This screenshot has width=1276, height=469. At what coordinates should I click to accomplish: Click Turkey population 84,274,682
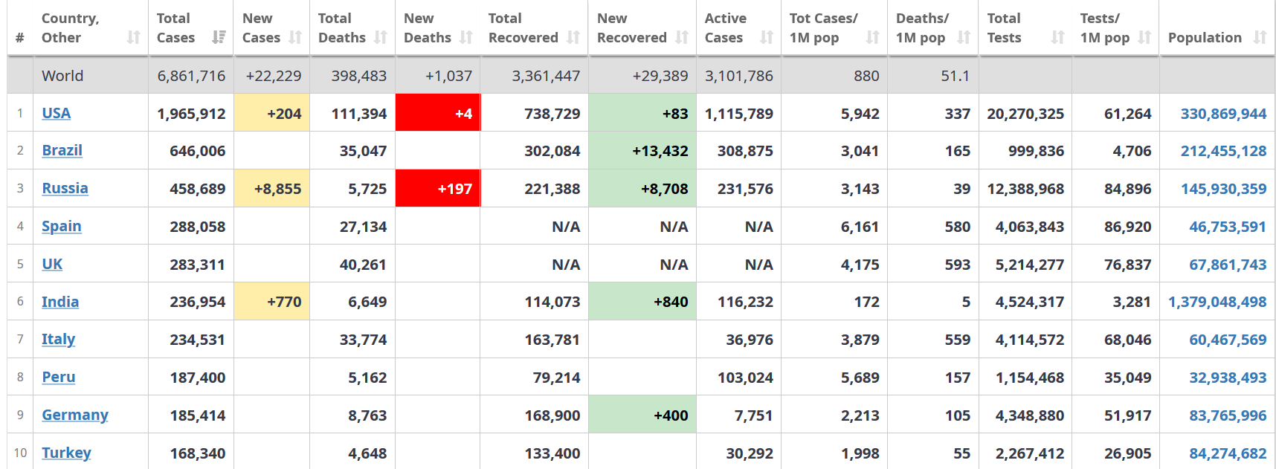coord(1228,453)
